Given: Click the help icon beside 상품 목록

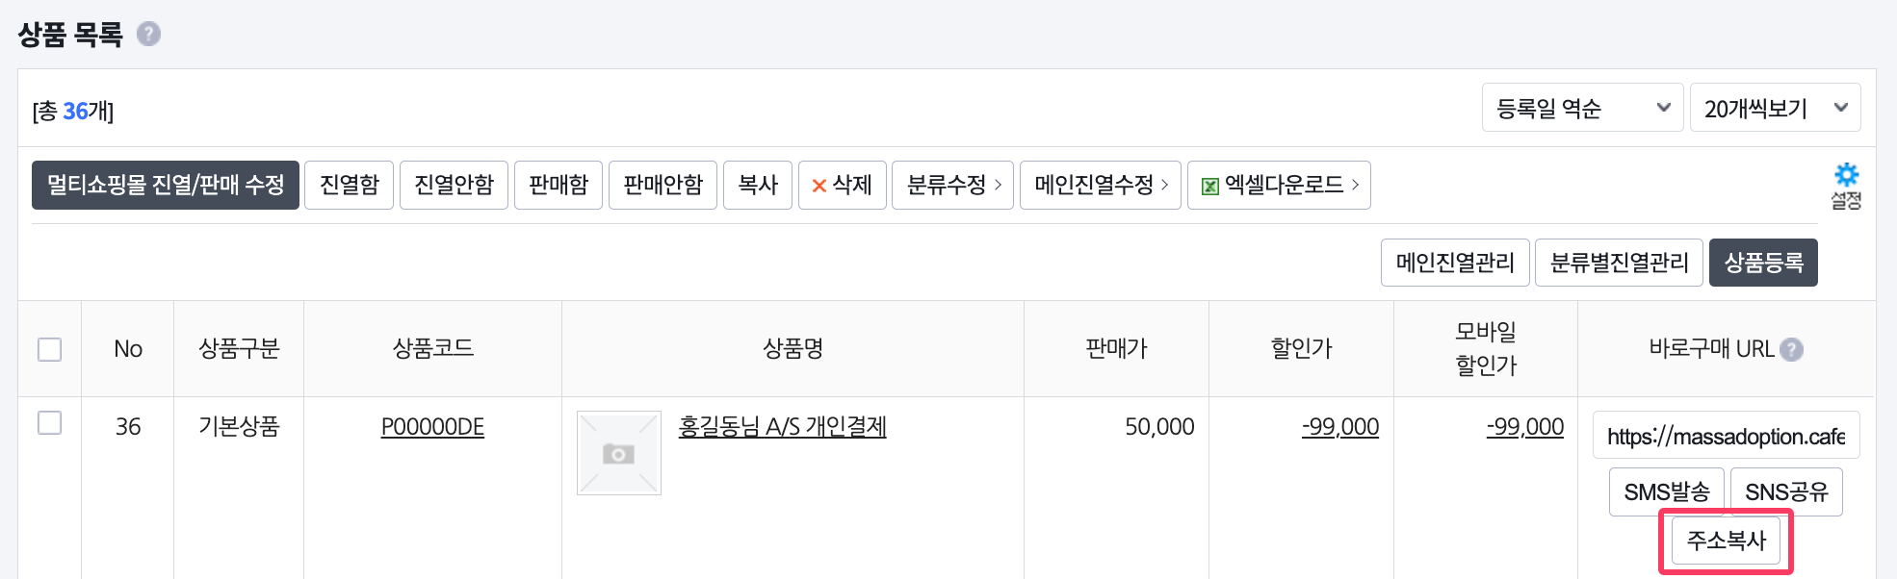Looking at the screenshot, I should click(x=148, y=35).
